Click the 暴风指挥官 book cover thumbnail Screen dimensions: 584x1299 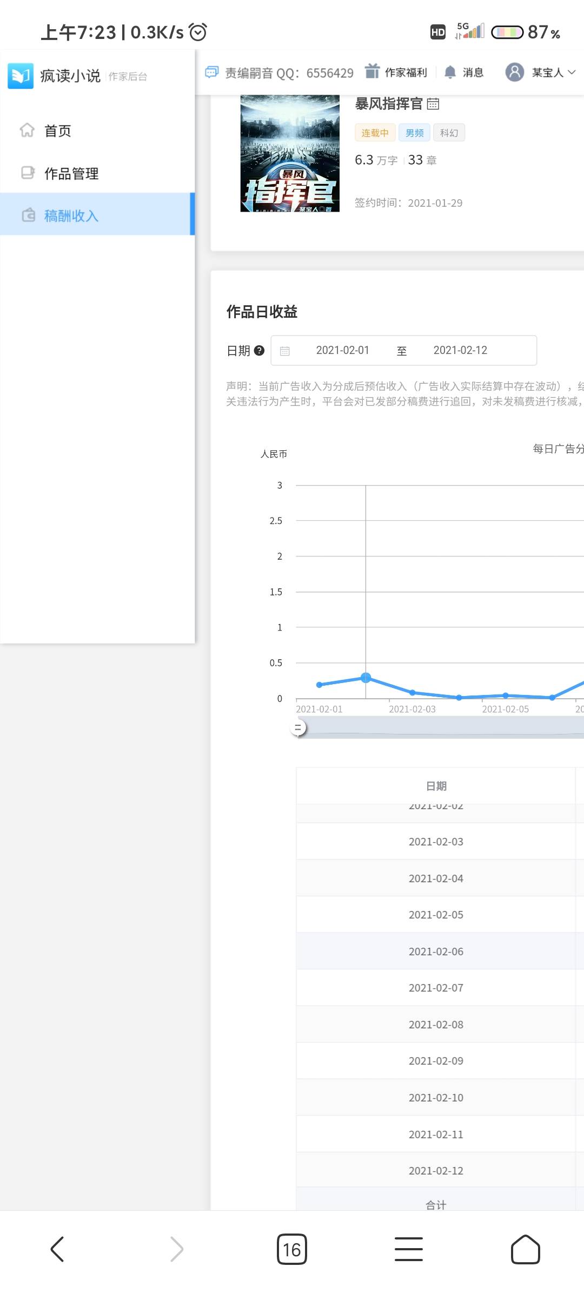pos(290,154)
